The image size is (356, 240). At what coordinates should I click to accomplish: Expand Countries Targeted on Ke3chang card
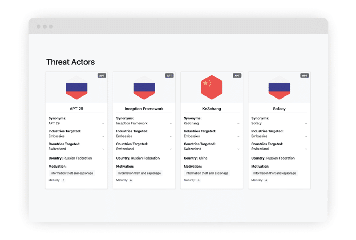point(238,149)
